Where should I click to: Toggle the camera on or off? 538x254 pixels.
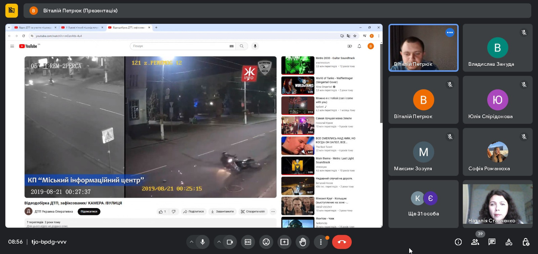[230, 242]
